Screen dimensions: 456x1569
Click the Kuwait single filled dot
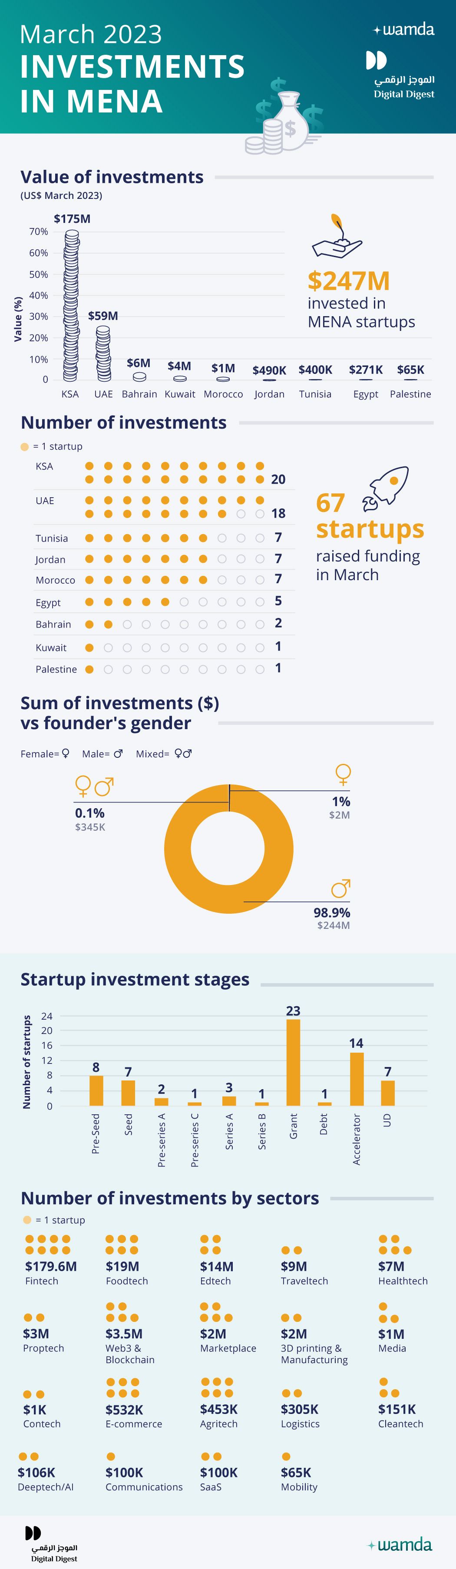coord(89,647)
